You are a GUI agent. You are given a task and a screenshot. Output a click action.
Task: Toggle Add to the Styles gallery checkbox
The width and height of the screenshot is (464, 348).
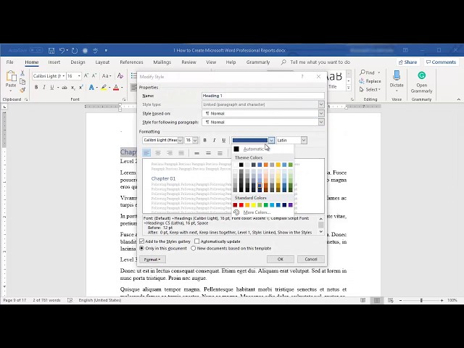pyautogui.click(x=142, y=241)
